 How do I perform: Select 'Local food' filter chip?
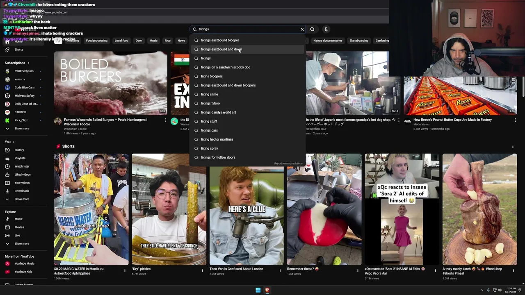[121, 41]
